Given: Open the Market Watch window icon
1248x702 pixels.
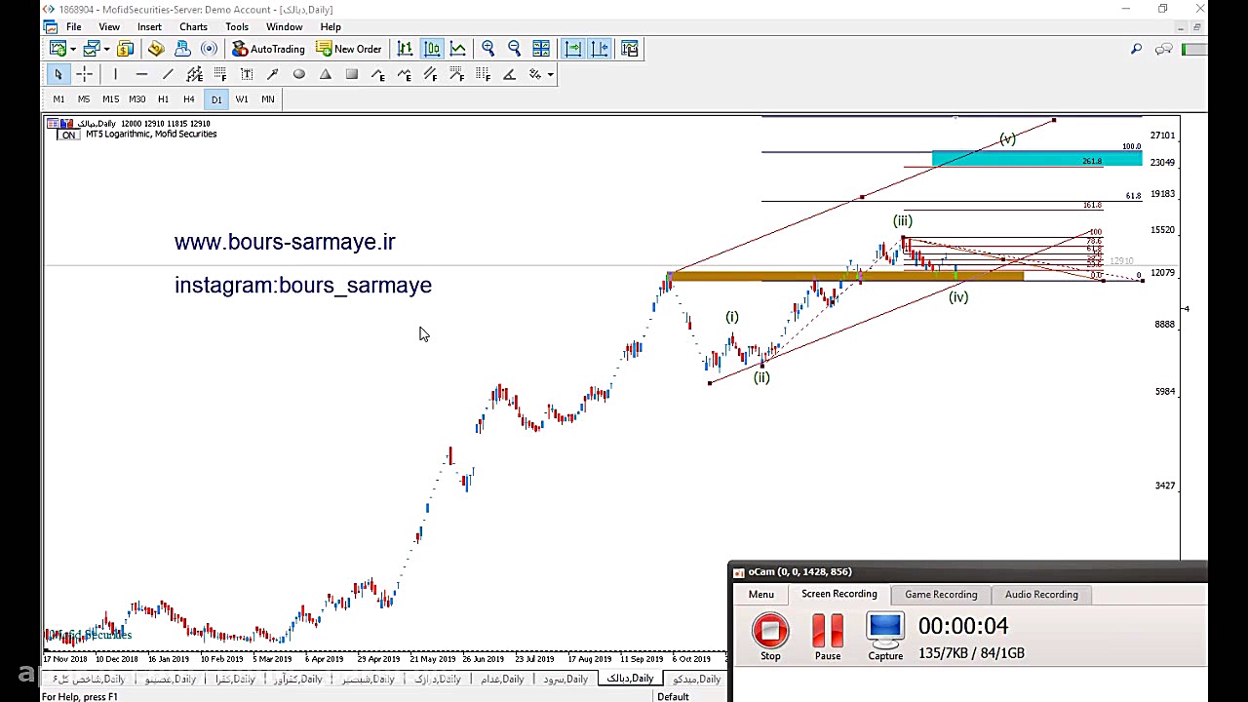Looking at the screenshot, I should click(126, 49).
